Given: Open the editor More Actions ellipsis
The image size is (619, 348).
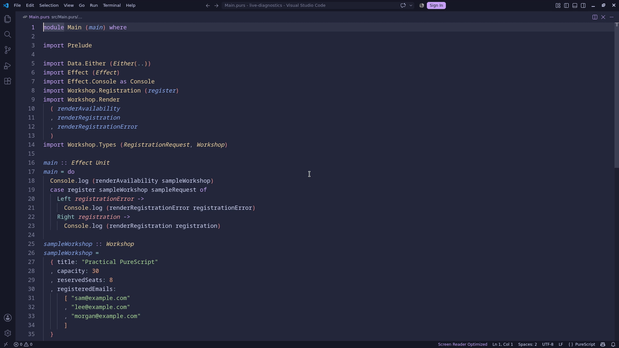Looking at the screenshot, I should click(611, 17).
